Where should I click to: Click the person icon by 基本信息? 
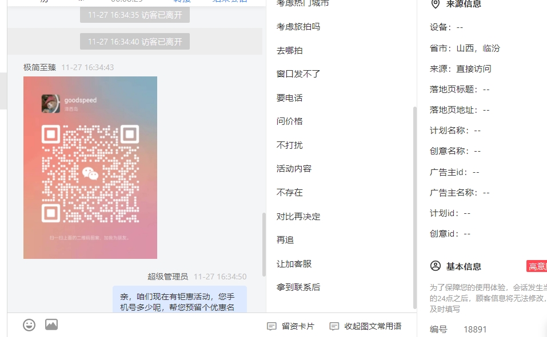436,266
